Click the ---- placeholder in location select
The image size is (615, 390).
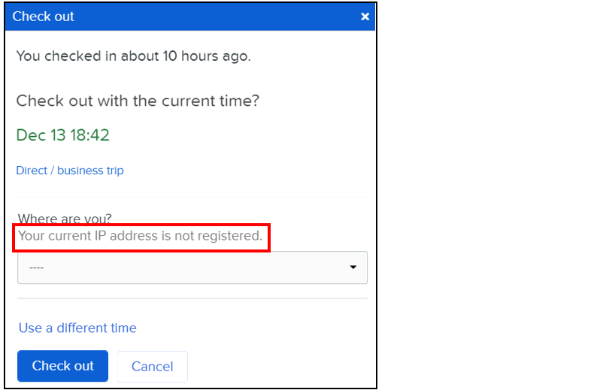(x=36, y=268)
